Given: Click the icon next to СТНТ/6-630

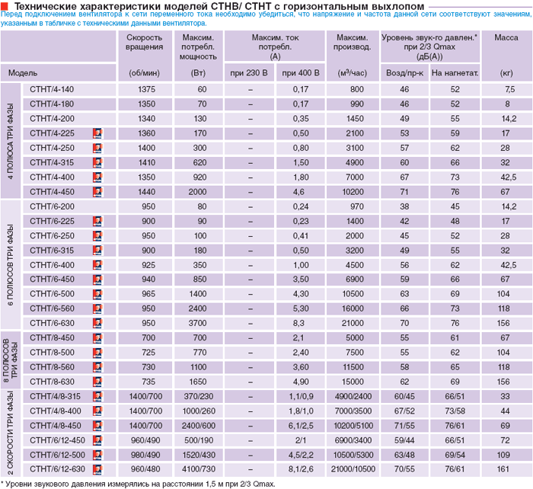Looking at the screenshot, I should [97, 323].
